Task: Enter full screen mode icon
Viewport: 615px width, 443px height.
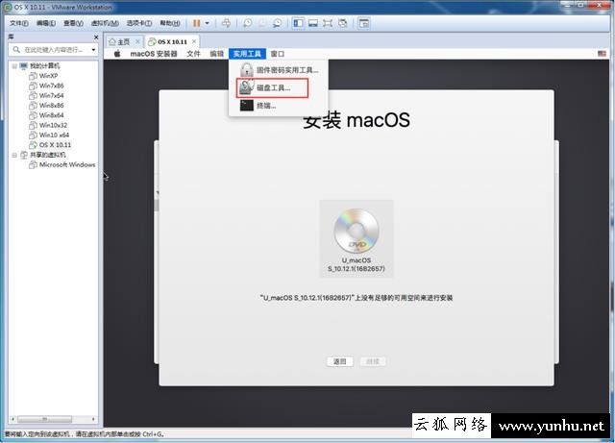Action: tap(328, 23)
